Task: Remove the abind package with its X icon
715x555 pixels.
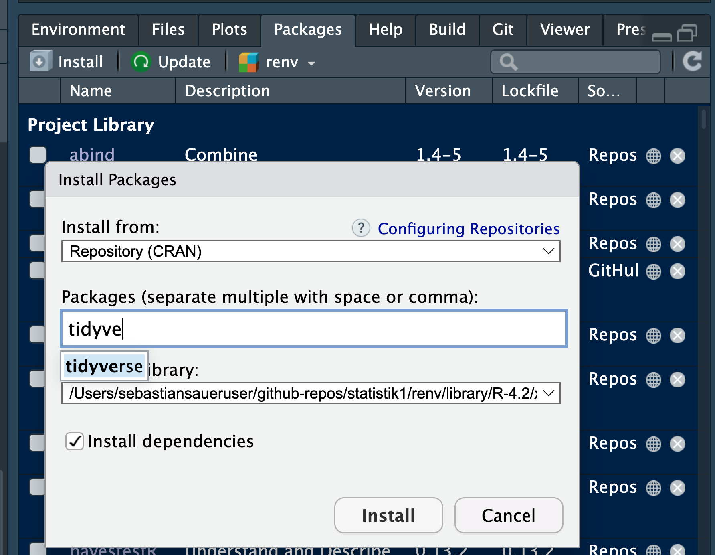Action: pos(677,156)
